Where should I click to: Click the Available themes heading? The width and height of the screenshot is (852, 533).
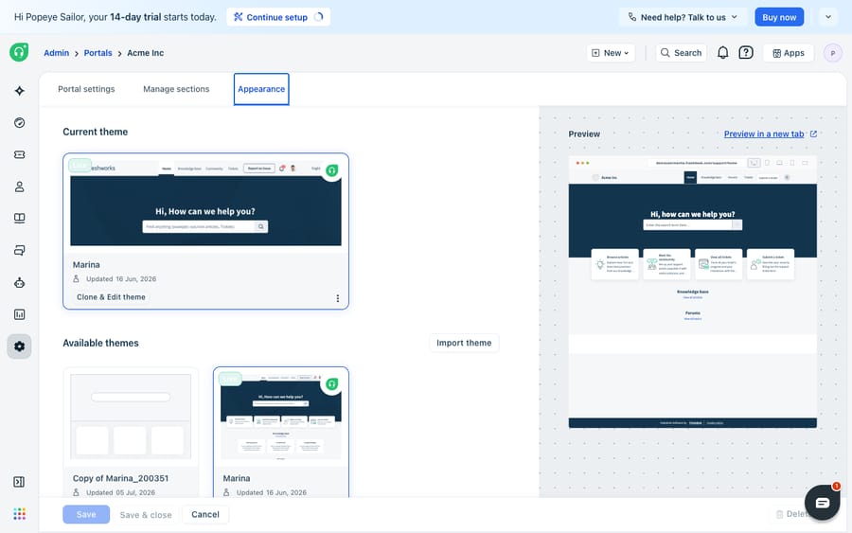coord(100,344)
